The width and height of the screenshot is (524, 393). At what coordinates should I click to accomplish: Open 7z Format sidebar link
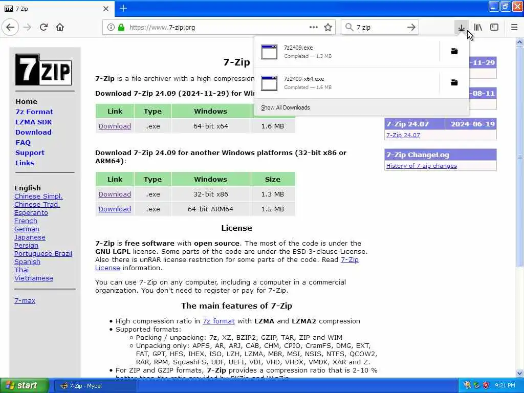coord(34,112)
